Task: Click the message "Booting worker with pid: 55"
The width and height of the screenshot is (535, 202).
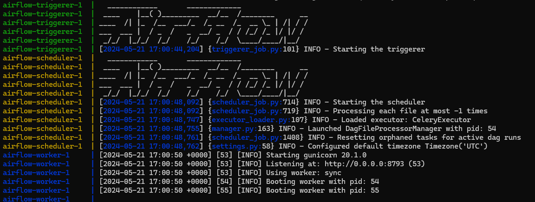Action: [x=322, y=190]
